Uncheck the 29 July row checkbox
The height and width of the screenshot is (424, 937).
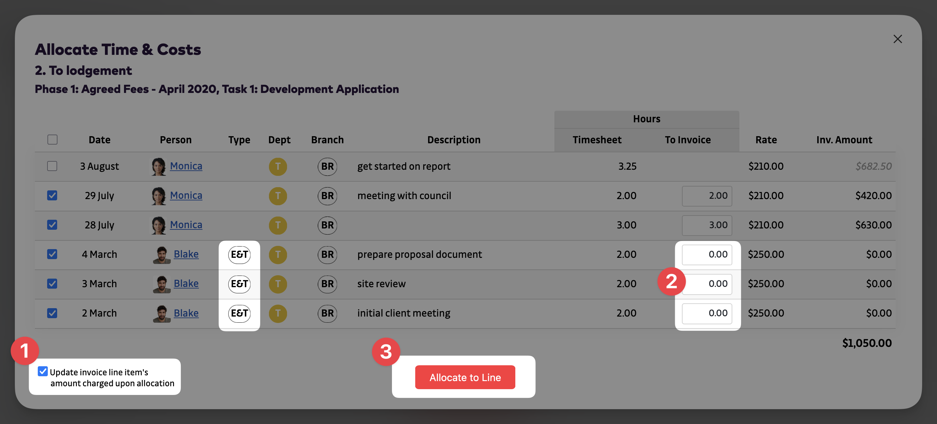coord(52,196)
